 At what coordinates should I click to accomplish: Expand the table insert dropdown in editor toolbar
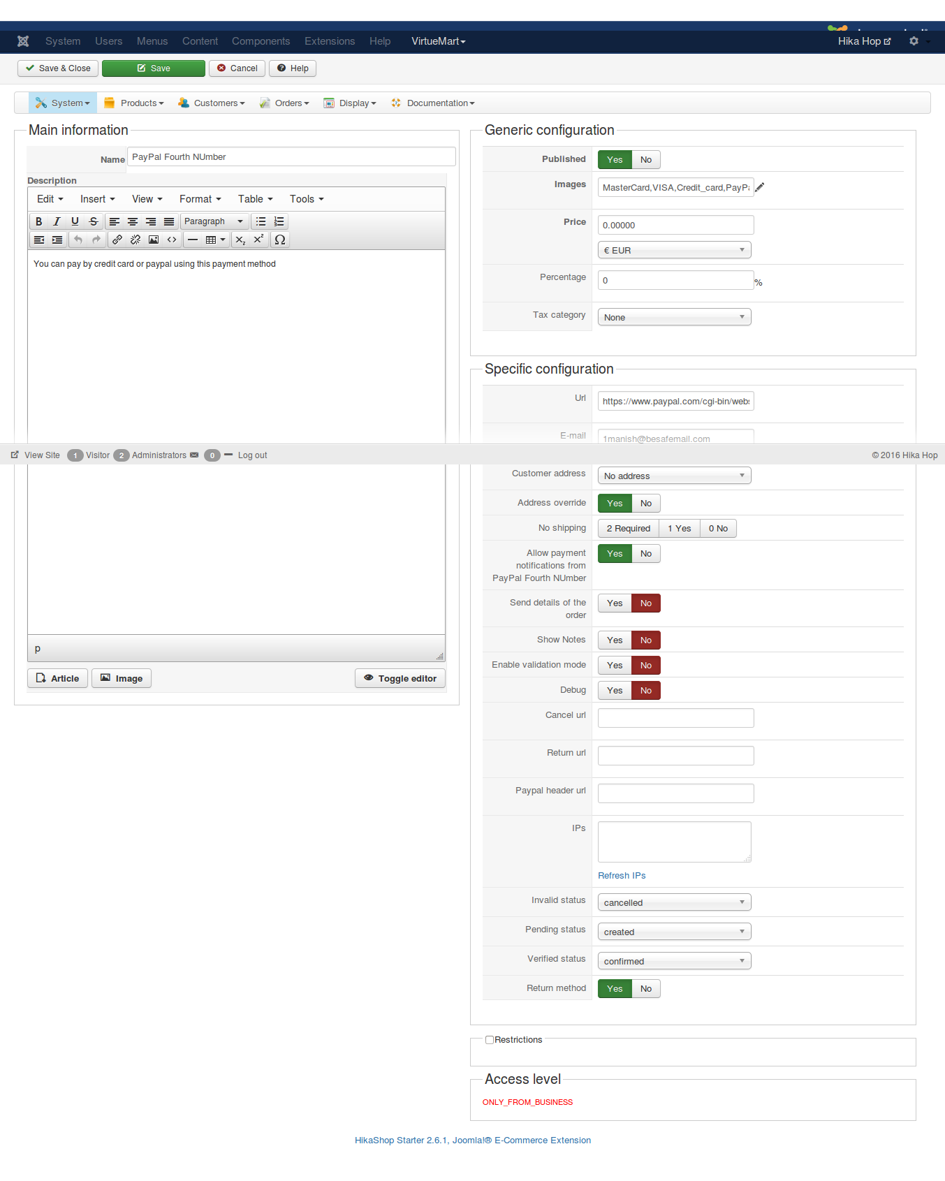tap(215, 240)
